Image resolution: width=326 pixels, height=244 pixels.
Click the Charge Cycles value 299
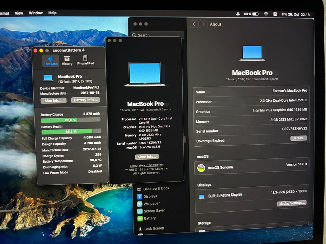click(x=98, y=155)
